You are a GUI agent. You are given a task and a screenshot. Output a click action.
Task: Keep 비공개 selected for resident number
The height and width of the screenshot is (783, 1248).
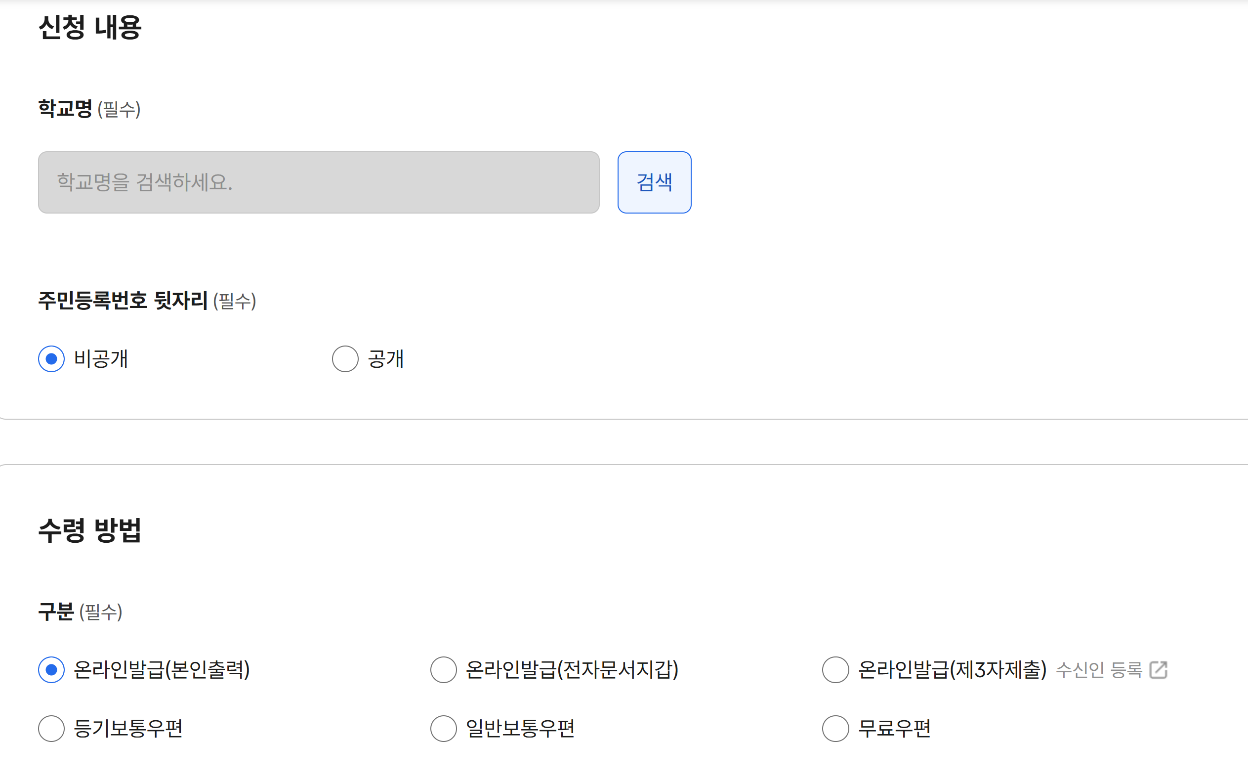pyautogui.click(x=51, y=358)
